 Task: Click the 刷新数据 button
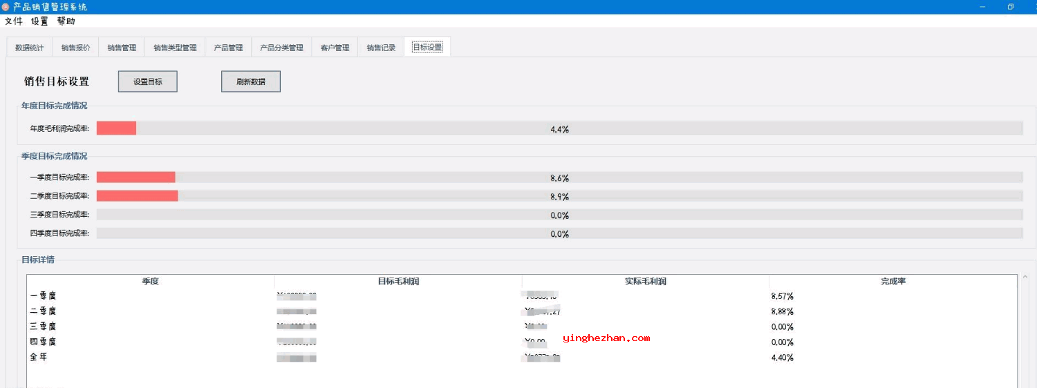coord(251,81)
